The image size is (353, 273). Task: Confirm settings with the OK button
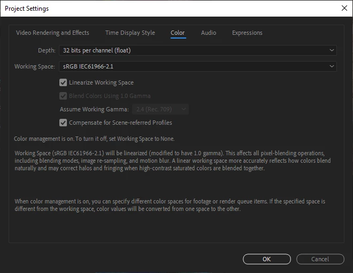267,259
